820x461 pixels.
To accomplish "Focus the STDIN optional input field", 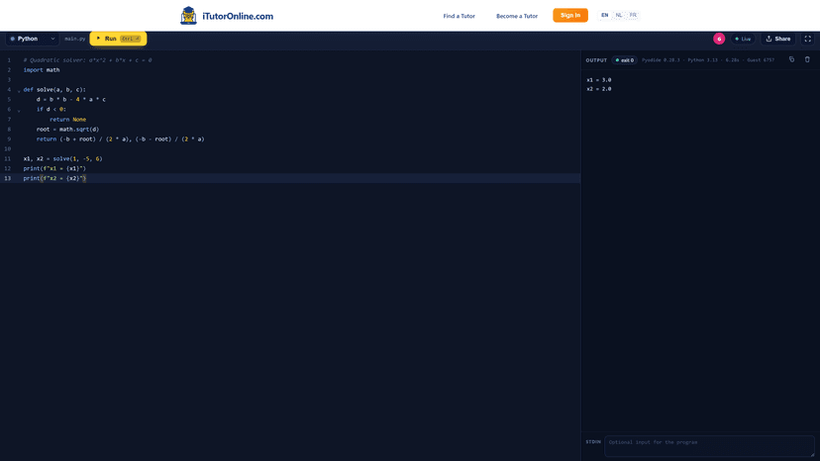I will [709, 446].
